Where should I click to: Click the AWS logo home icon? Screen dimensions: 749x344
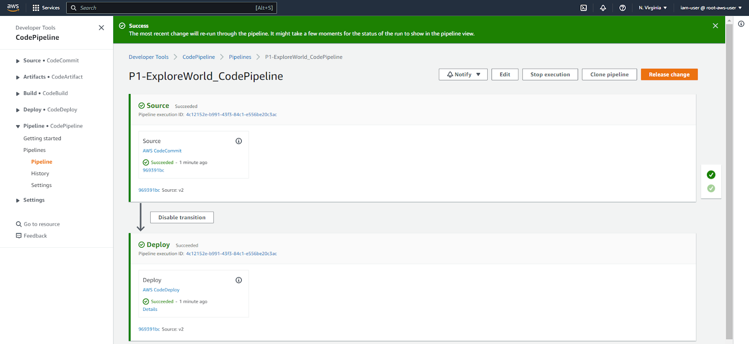click(x=13, y=7)
